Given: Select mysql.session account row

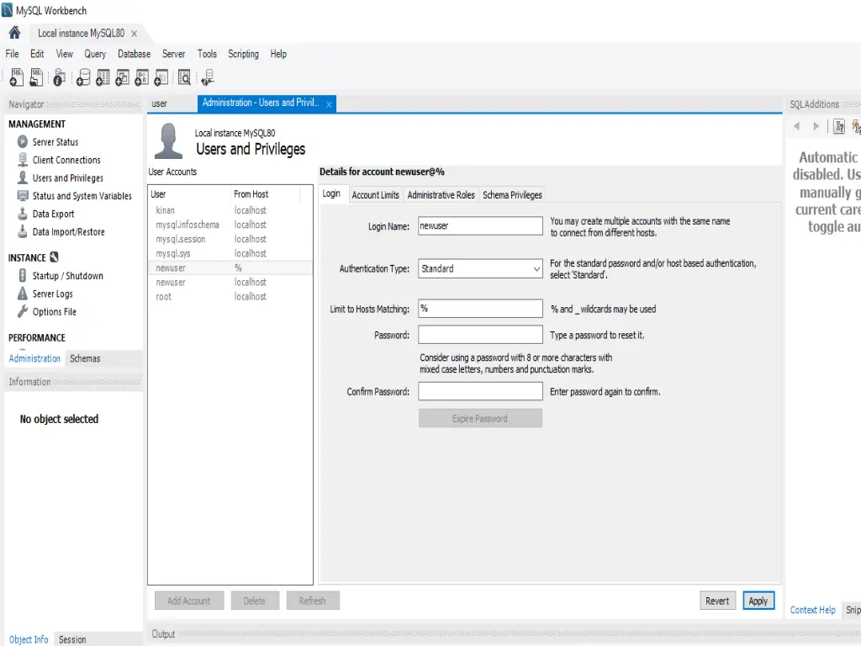Looking at the screenshot, I should pos(230,239).
